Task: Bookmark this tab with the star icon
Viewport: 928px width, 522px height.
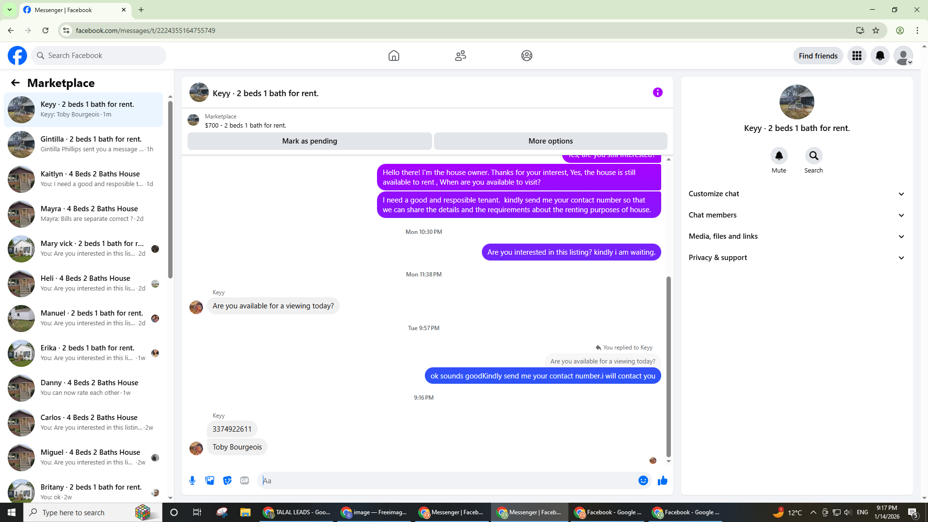Action: tap(876, 30)
